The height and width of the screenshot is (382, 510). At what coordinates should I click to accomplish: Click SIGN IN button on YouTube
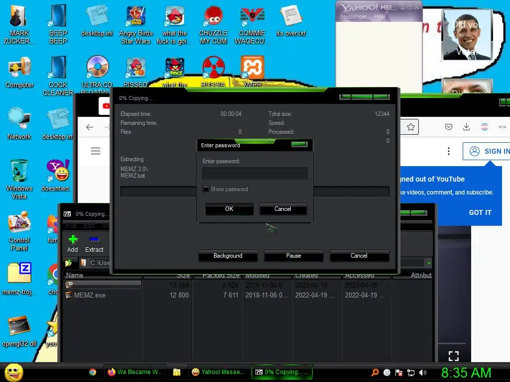487,151
